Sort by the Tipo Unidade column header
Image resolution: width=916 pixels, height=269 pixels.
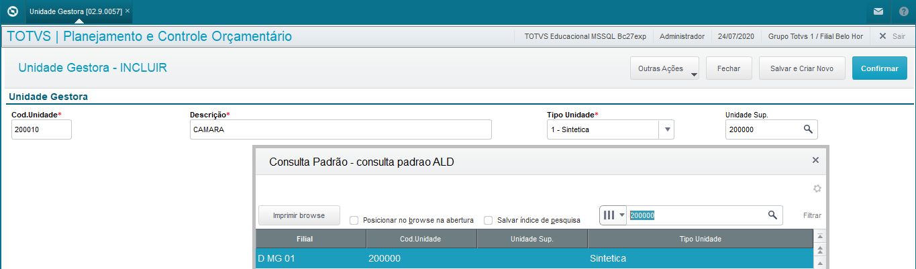700,239
